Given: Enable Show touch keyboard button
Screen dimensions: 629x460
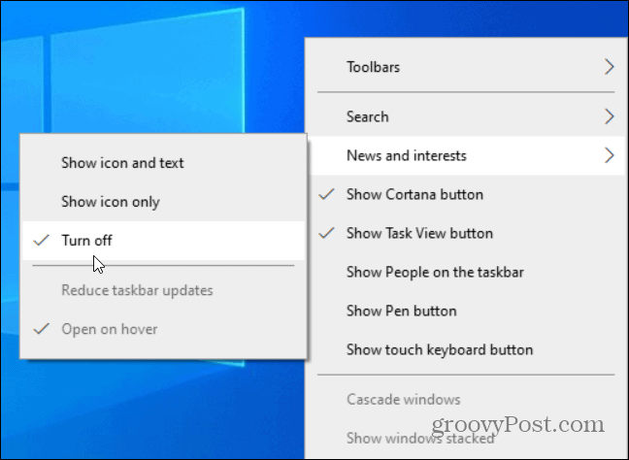Looking at the screenshot, I should coord(465,349).
